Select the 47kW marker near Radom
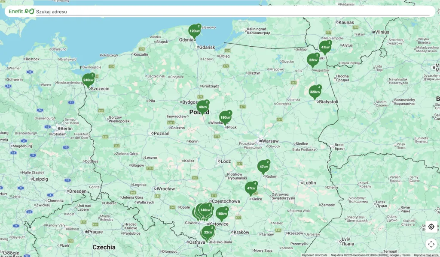Image resolution: width=440 pixels, height=257 pixels. coord(263,167)
